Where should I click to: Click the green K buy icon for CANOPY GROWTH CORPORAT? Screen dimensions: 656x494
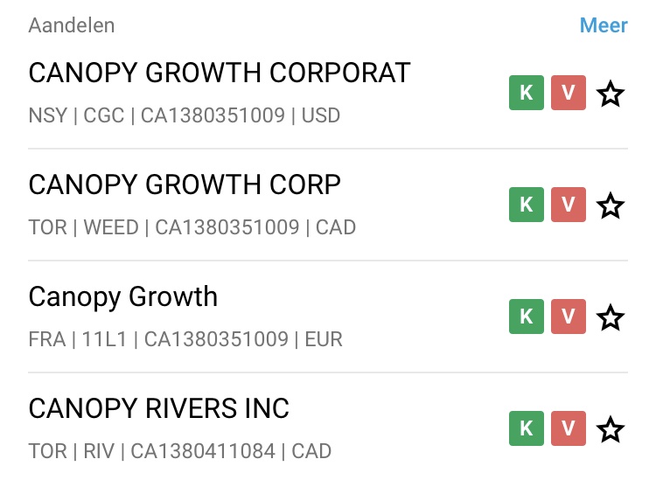(527, 93)
